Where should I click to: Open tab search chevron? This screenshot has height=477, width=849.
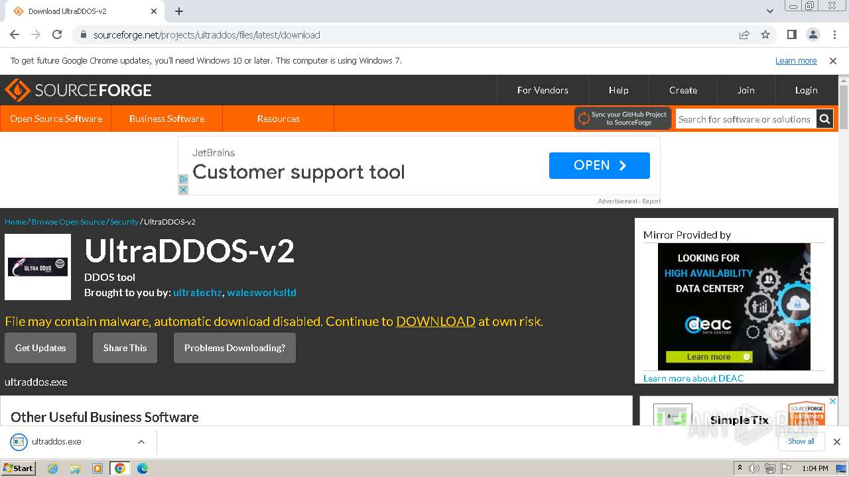click(770, 11)
